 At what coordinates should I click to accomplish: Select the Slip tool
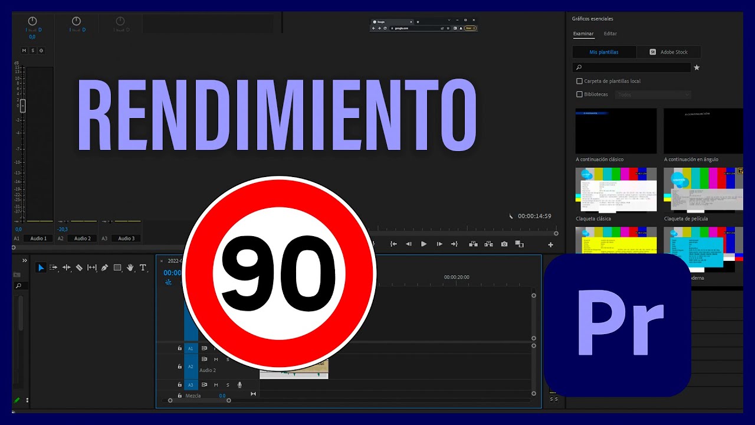[92, 267]
